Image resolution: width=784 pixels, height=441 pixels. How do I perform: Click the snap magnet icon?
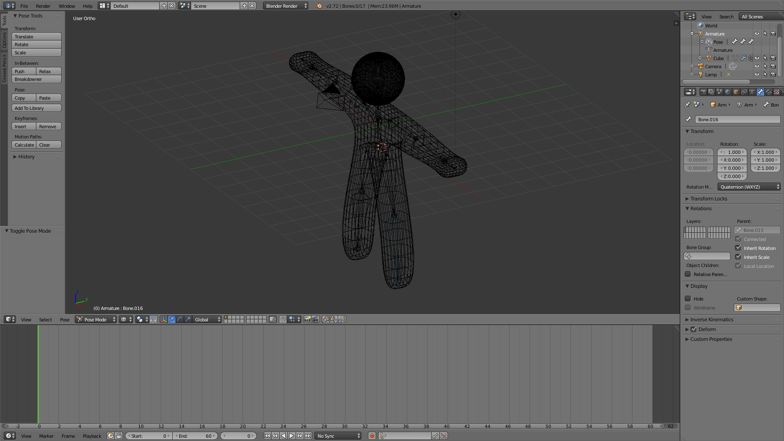point(283,319)
